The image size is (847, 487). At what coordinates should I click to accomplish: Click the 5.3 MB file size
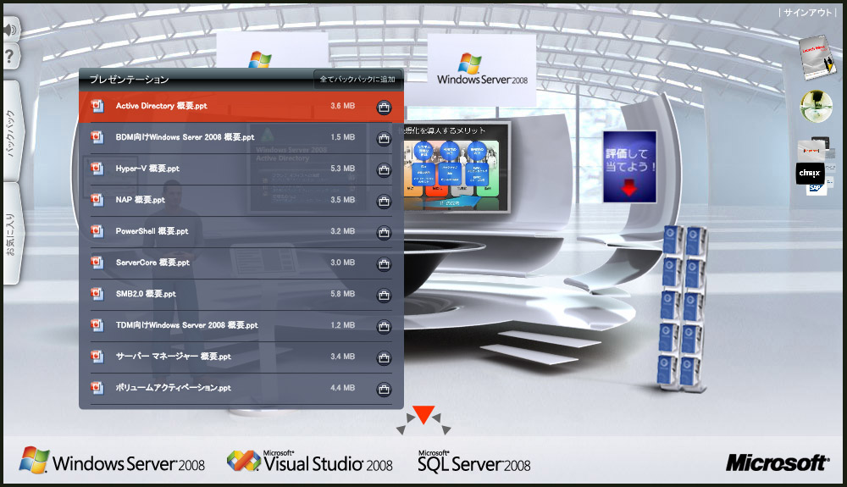(x=343, y=169)
